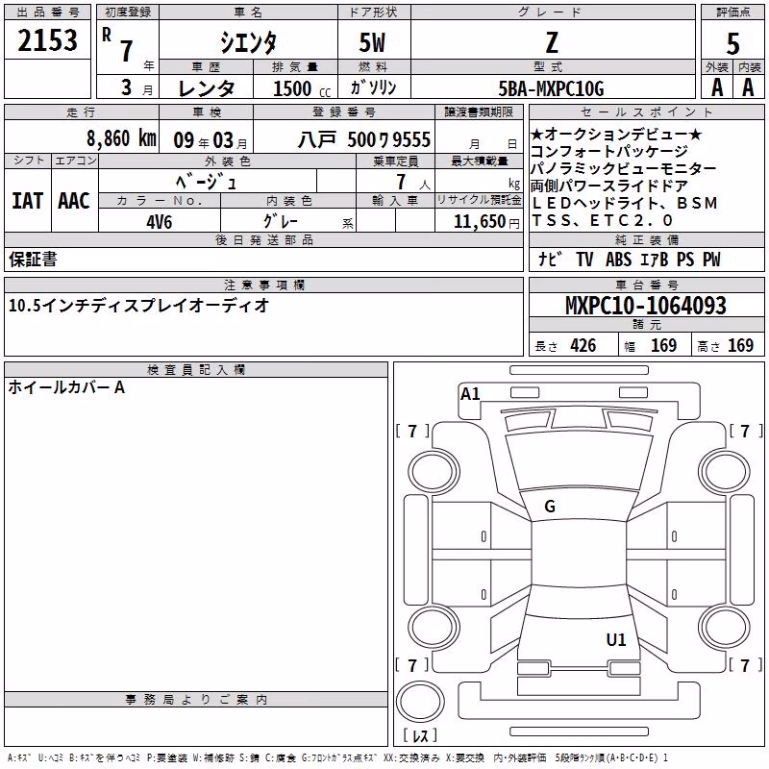
Task: Click the 注意事項欄 header
Action: point(264,285)
